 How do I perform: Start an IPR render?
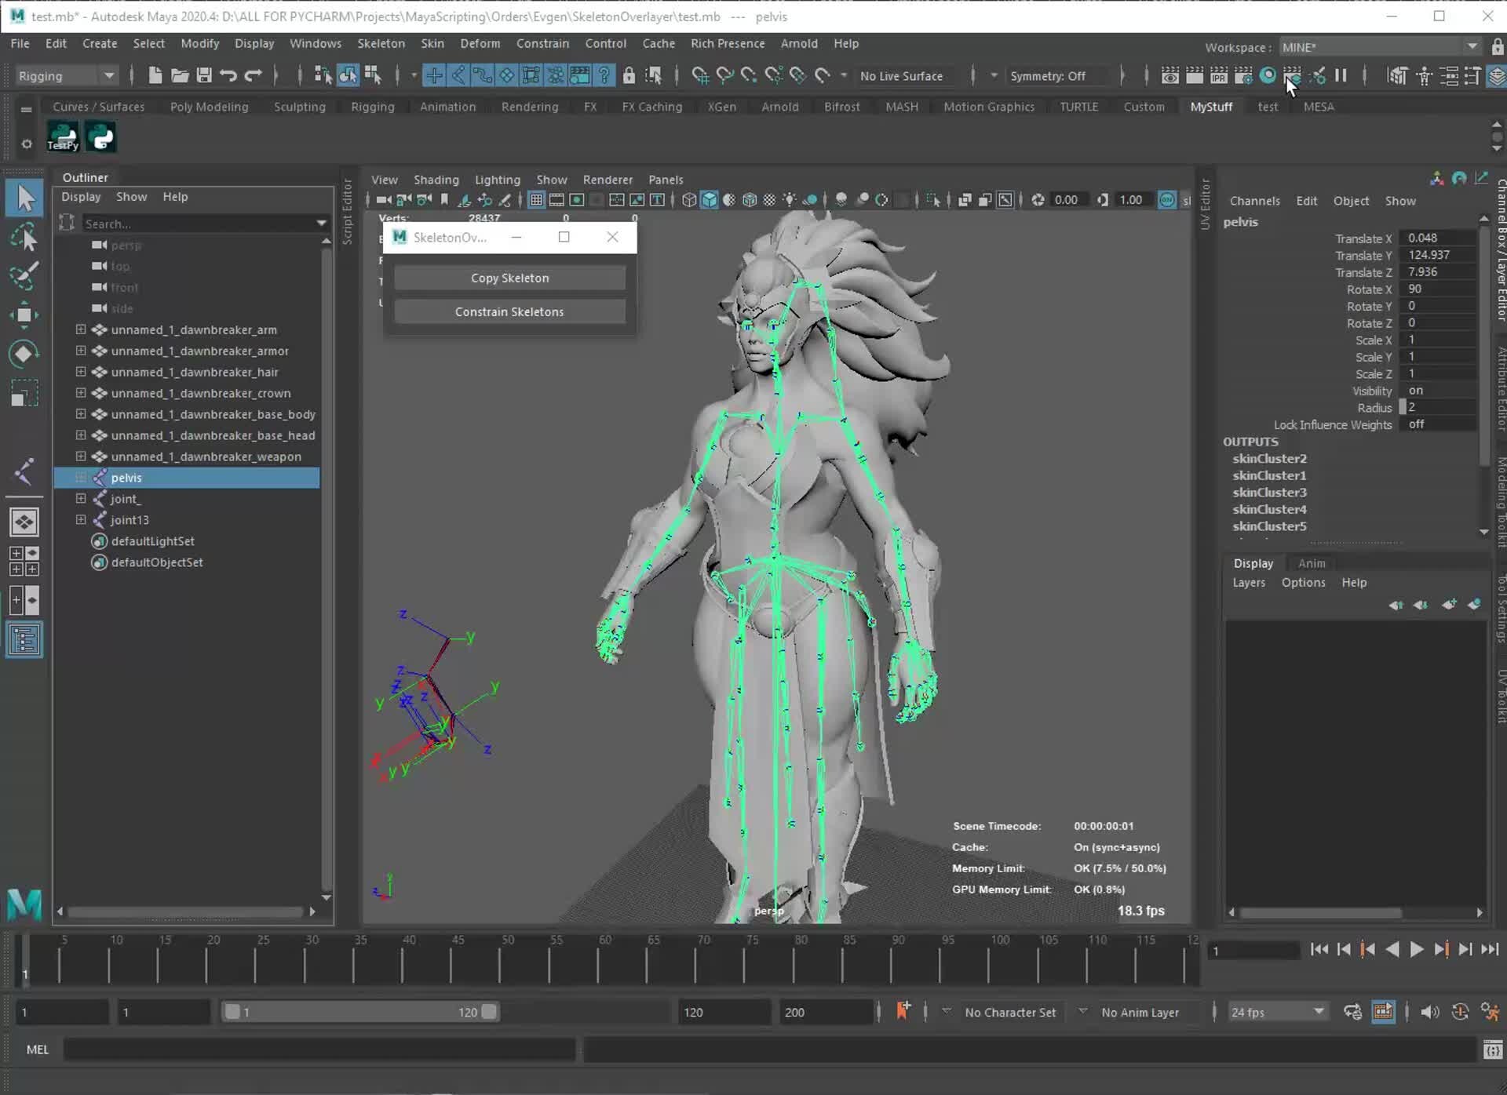tap(1219, 75)
